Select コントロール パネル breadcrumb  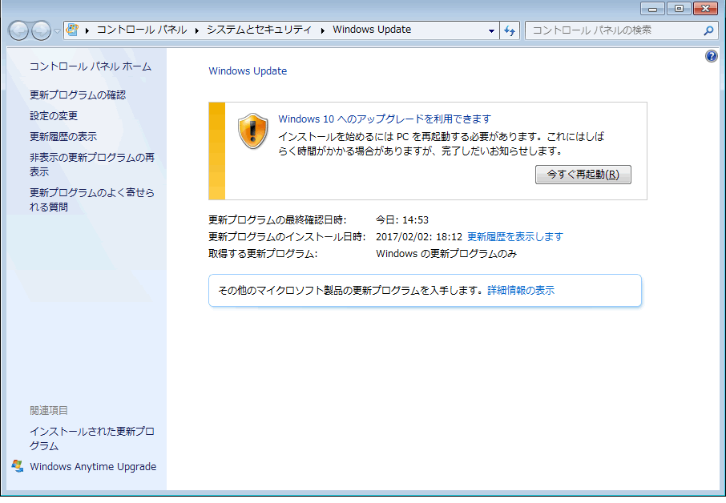(x=142, y=30)
